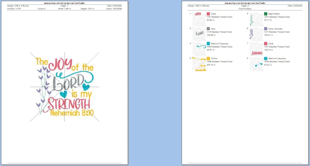Click the Medium Turquoise swatch for color 3

[x=208, y=43]
